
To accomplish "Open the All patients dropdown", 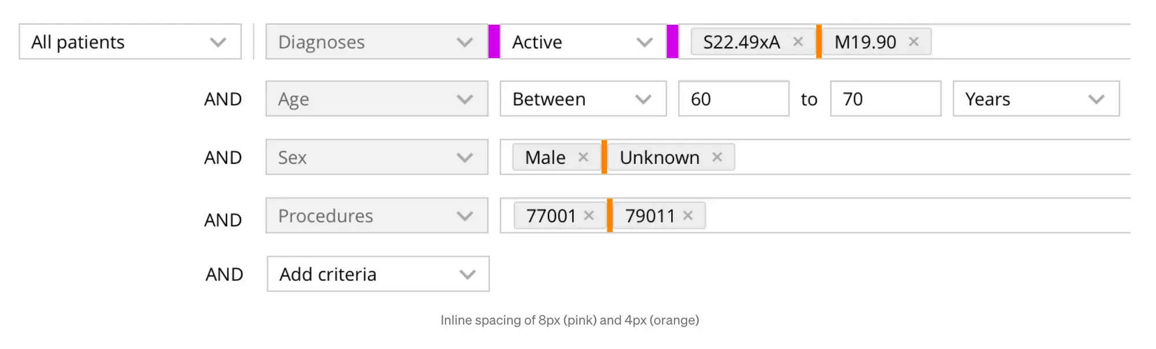I will [130, 42].
